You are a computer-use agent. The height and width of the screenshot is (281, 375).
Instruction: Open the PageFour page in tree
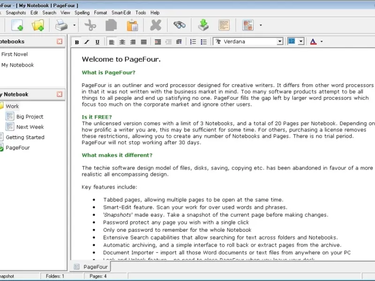click(18, 148)
